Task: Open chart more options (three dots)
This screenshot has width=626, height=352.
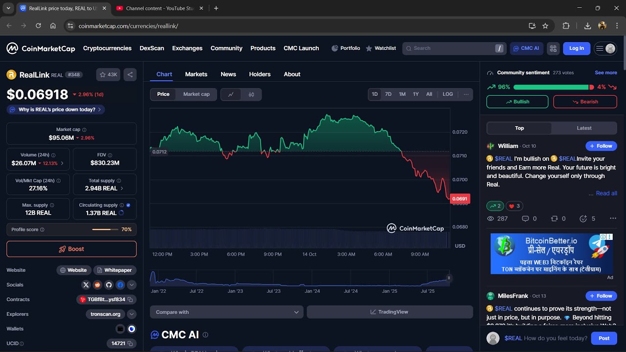Action: (x=466, y=94)
